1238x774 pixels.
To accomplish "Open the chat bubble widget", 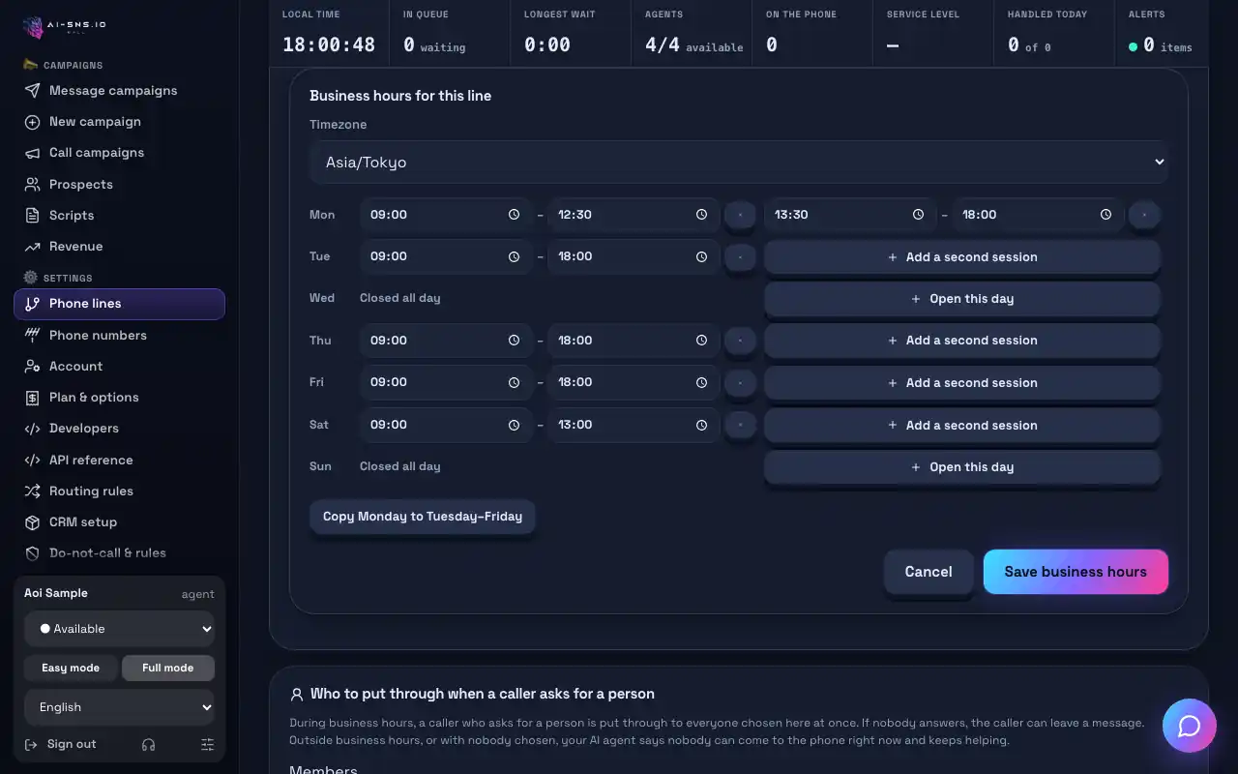I will coord(1189,726).
